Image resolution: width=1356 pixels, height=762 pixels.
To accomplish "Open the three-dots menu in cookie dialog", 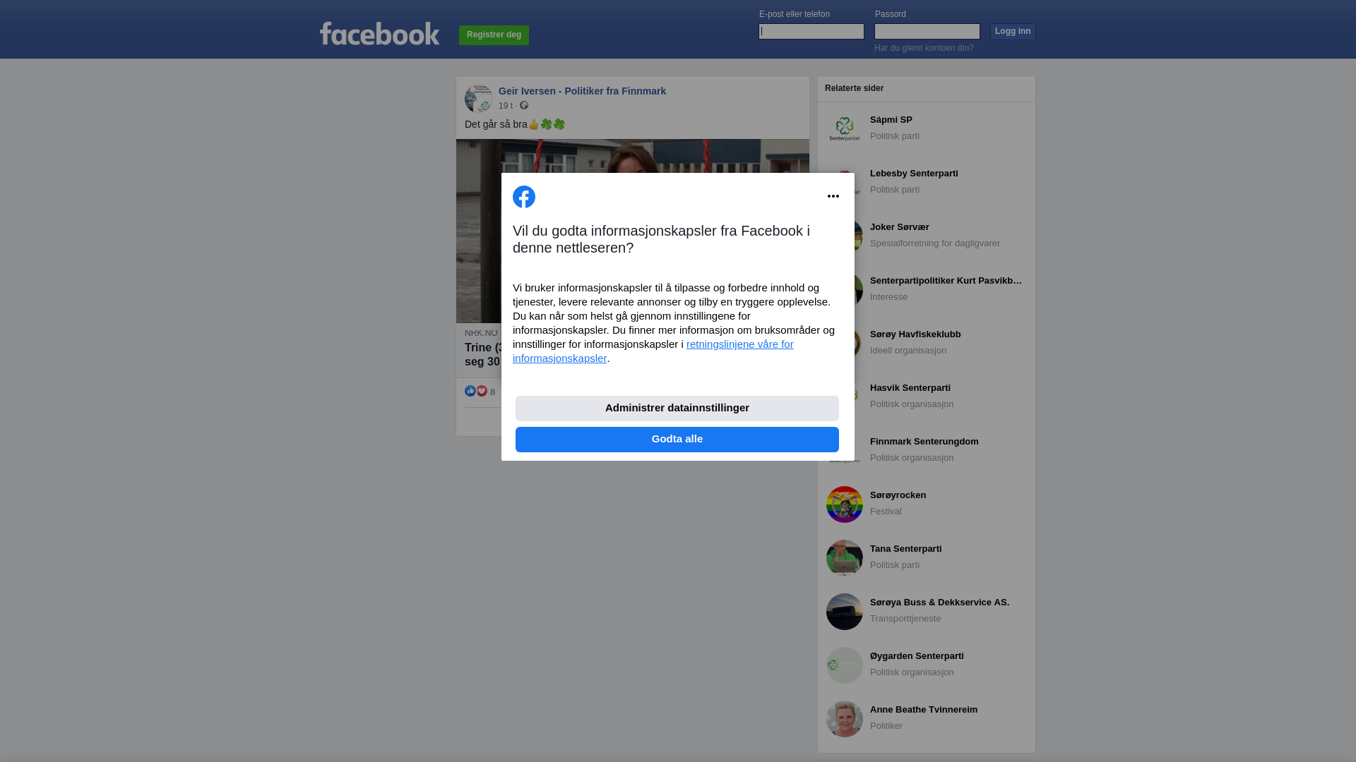I will tap(833, 196).
